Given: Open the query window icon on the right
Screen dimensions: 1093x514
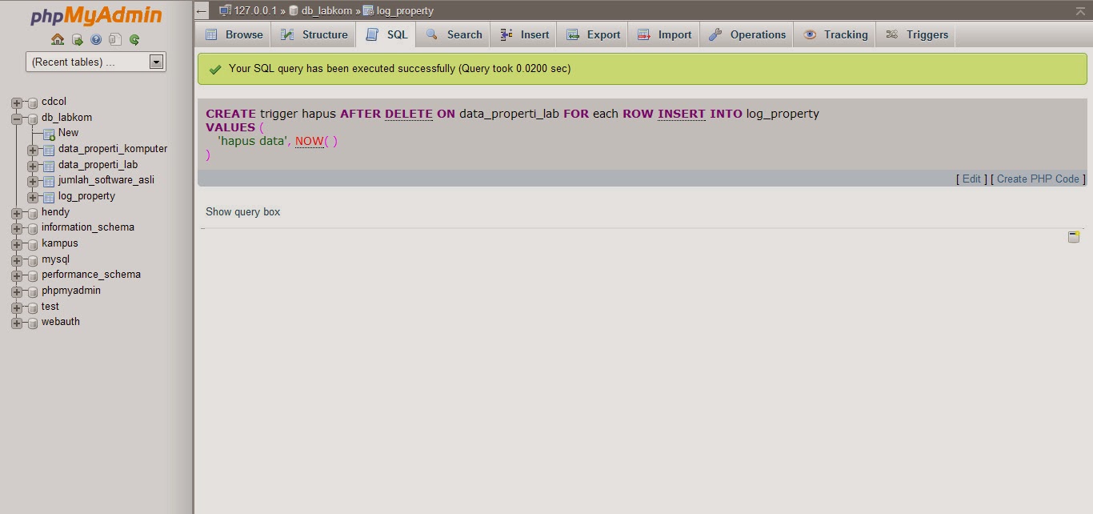Looking at the screenshot, I should coord(1073,236).
